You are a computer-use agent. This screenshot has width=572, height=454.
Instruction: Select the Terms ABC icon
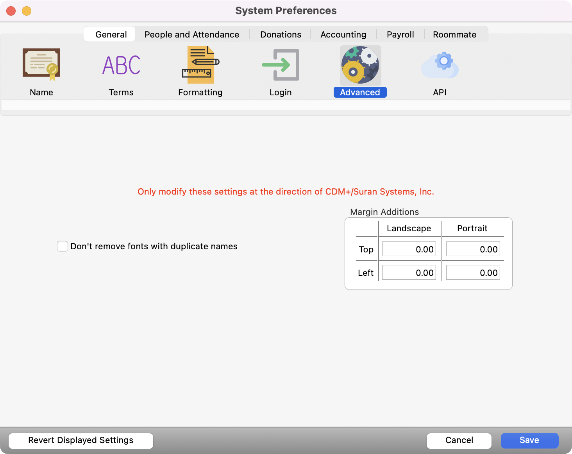pyautogui.click(x=121, y=65)
